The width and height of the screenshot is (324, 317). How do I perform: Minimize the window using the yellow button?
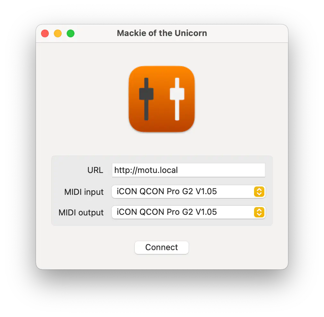tap(58, 33)
